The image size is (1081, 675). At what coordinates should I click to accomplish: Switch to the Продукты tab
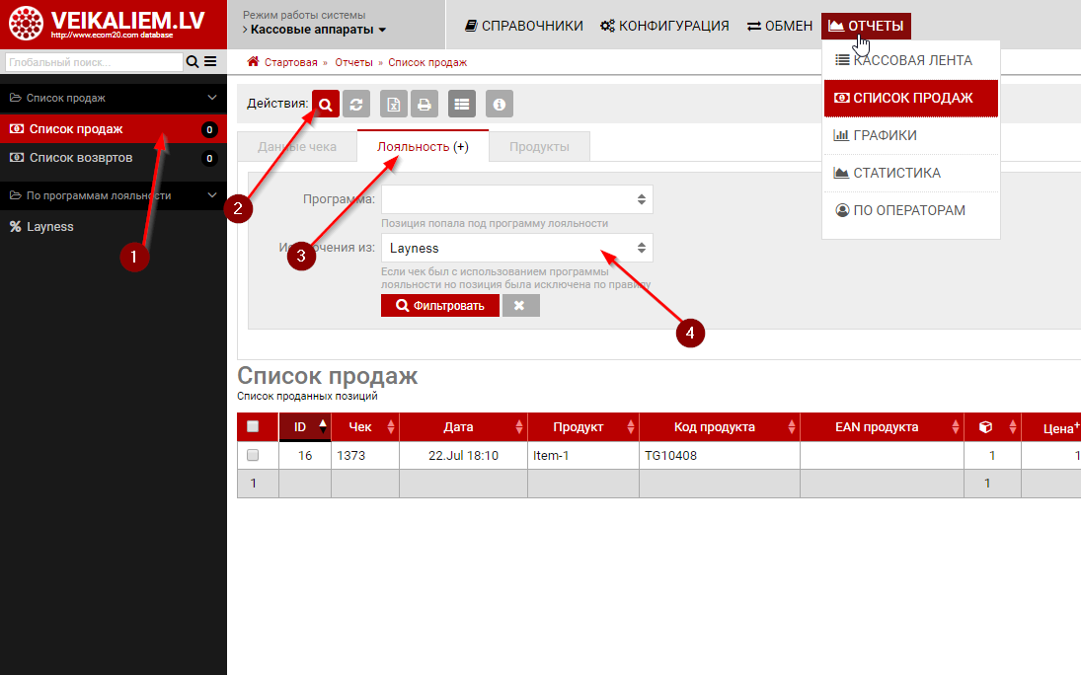click(x=539, y=147)
